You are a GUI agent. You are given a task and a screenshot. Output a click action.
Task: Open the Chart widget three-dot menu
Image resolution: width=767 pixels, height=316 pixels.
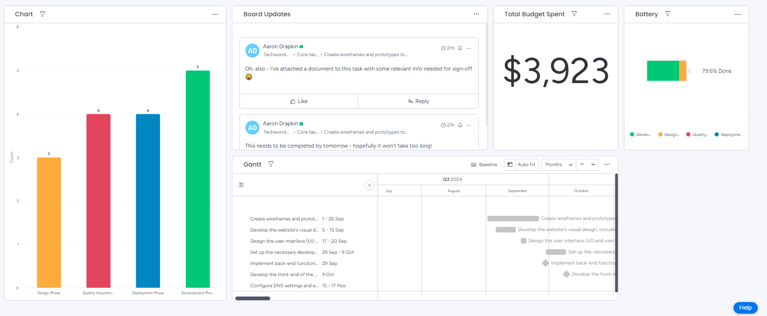coord(215,14)
